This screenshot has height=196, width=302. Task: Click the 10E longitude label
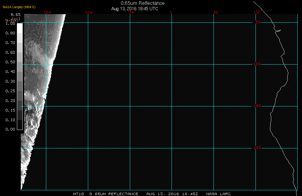point(257,12)
